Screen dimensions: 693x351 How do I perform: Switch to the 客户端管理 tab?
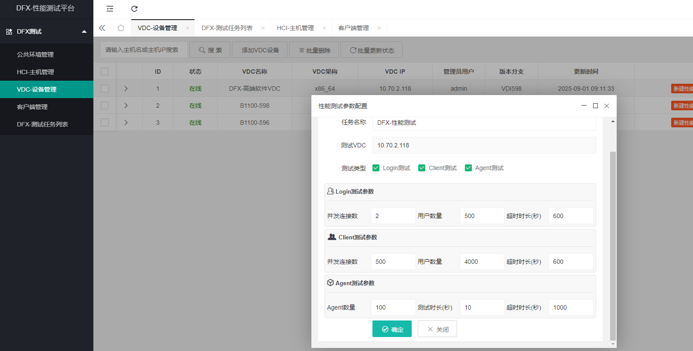pos(354,28)
